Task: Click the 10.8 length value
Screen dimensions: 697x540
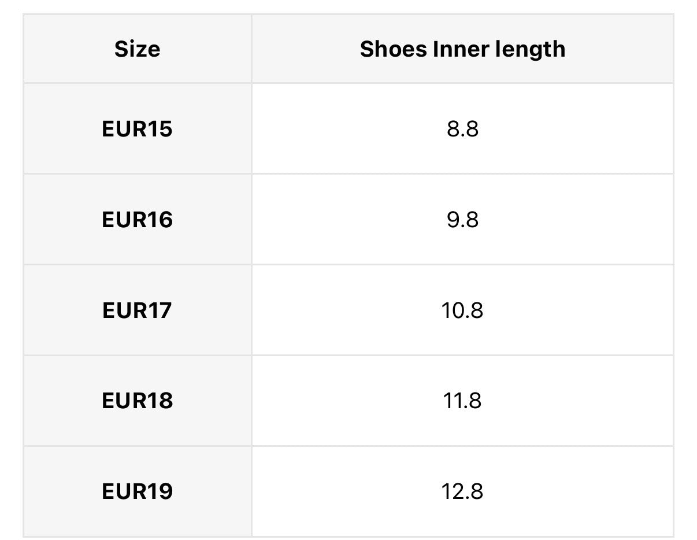Action: (462, 310)
